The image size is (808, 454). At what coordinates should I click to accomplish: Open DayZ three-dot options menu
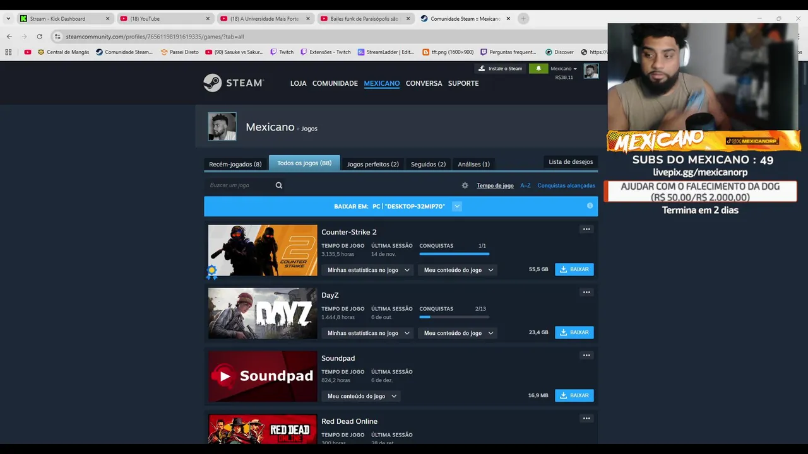pos(586,292)
